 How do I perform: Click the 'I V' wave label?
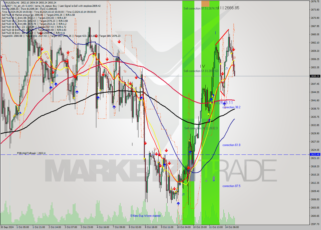coord(202,66)
